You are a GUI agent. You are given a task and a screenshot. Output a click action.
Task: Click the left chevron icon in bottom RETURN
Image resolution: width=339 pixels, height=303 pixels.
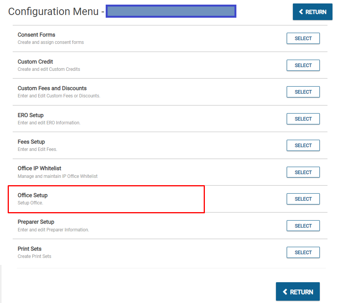coord(285,292)
